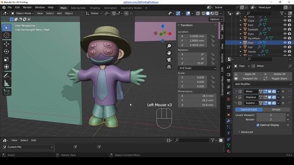Select the Move tool

[x=6, y=44]
